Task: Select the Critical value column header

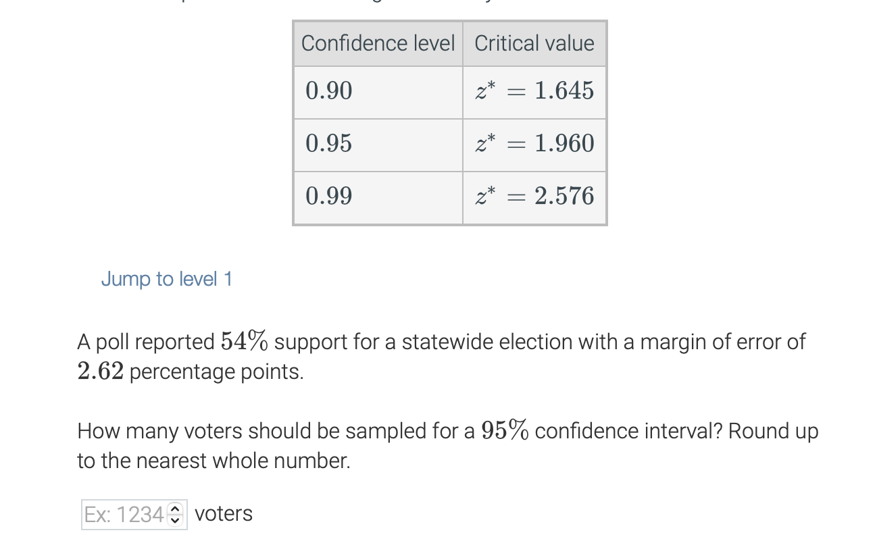Action: 534,43
